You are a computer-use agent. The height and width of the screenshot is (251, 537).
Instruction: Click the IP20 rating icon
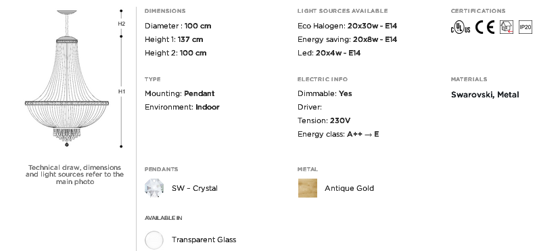(x=526, y=27)
